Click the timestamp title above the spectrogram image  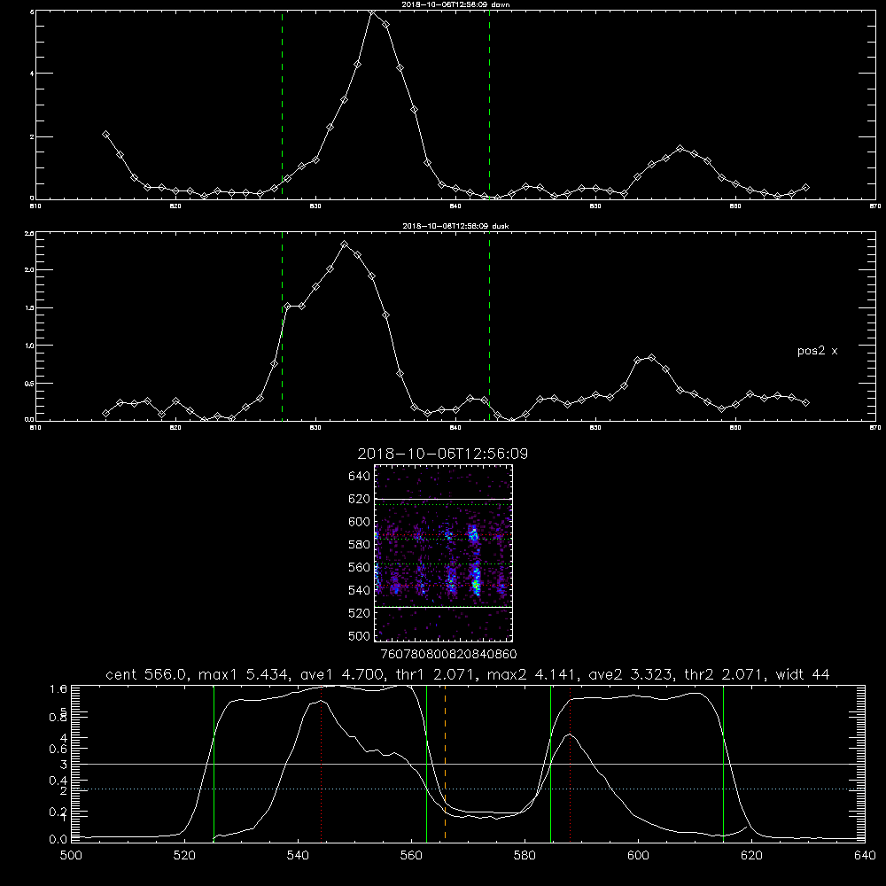click(443, 454)
